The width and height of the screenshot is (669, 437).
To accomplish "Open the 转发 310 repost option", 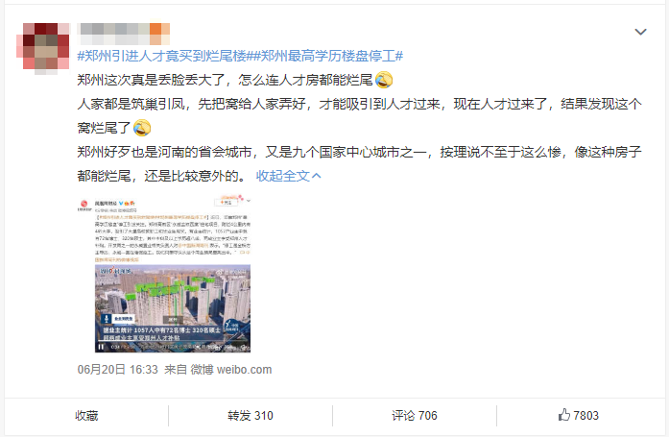I will click(x=251, y=416).
